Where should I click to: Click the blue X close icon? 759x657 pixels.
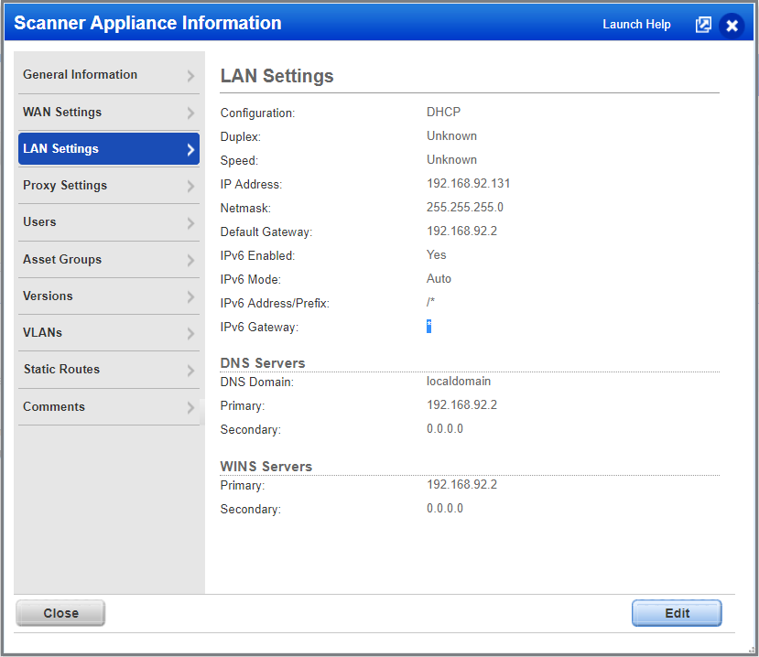point(732,25)
